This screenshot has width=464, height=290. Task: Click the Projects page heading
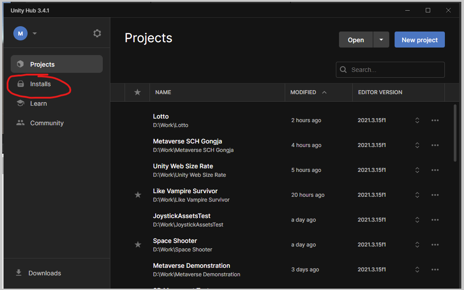pyautogui.click(x=148, y=38)
